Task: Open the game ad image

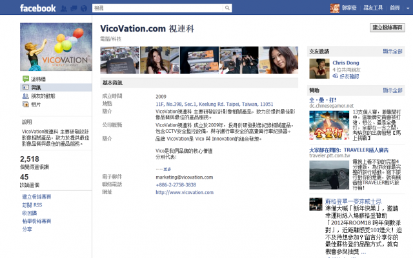Action: [x=329, y=125]
